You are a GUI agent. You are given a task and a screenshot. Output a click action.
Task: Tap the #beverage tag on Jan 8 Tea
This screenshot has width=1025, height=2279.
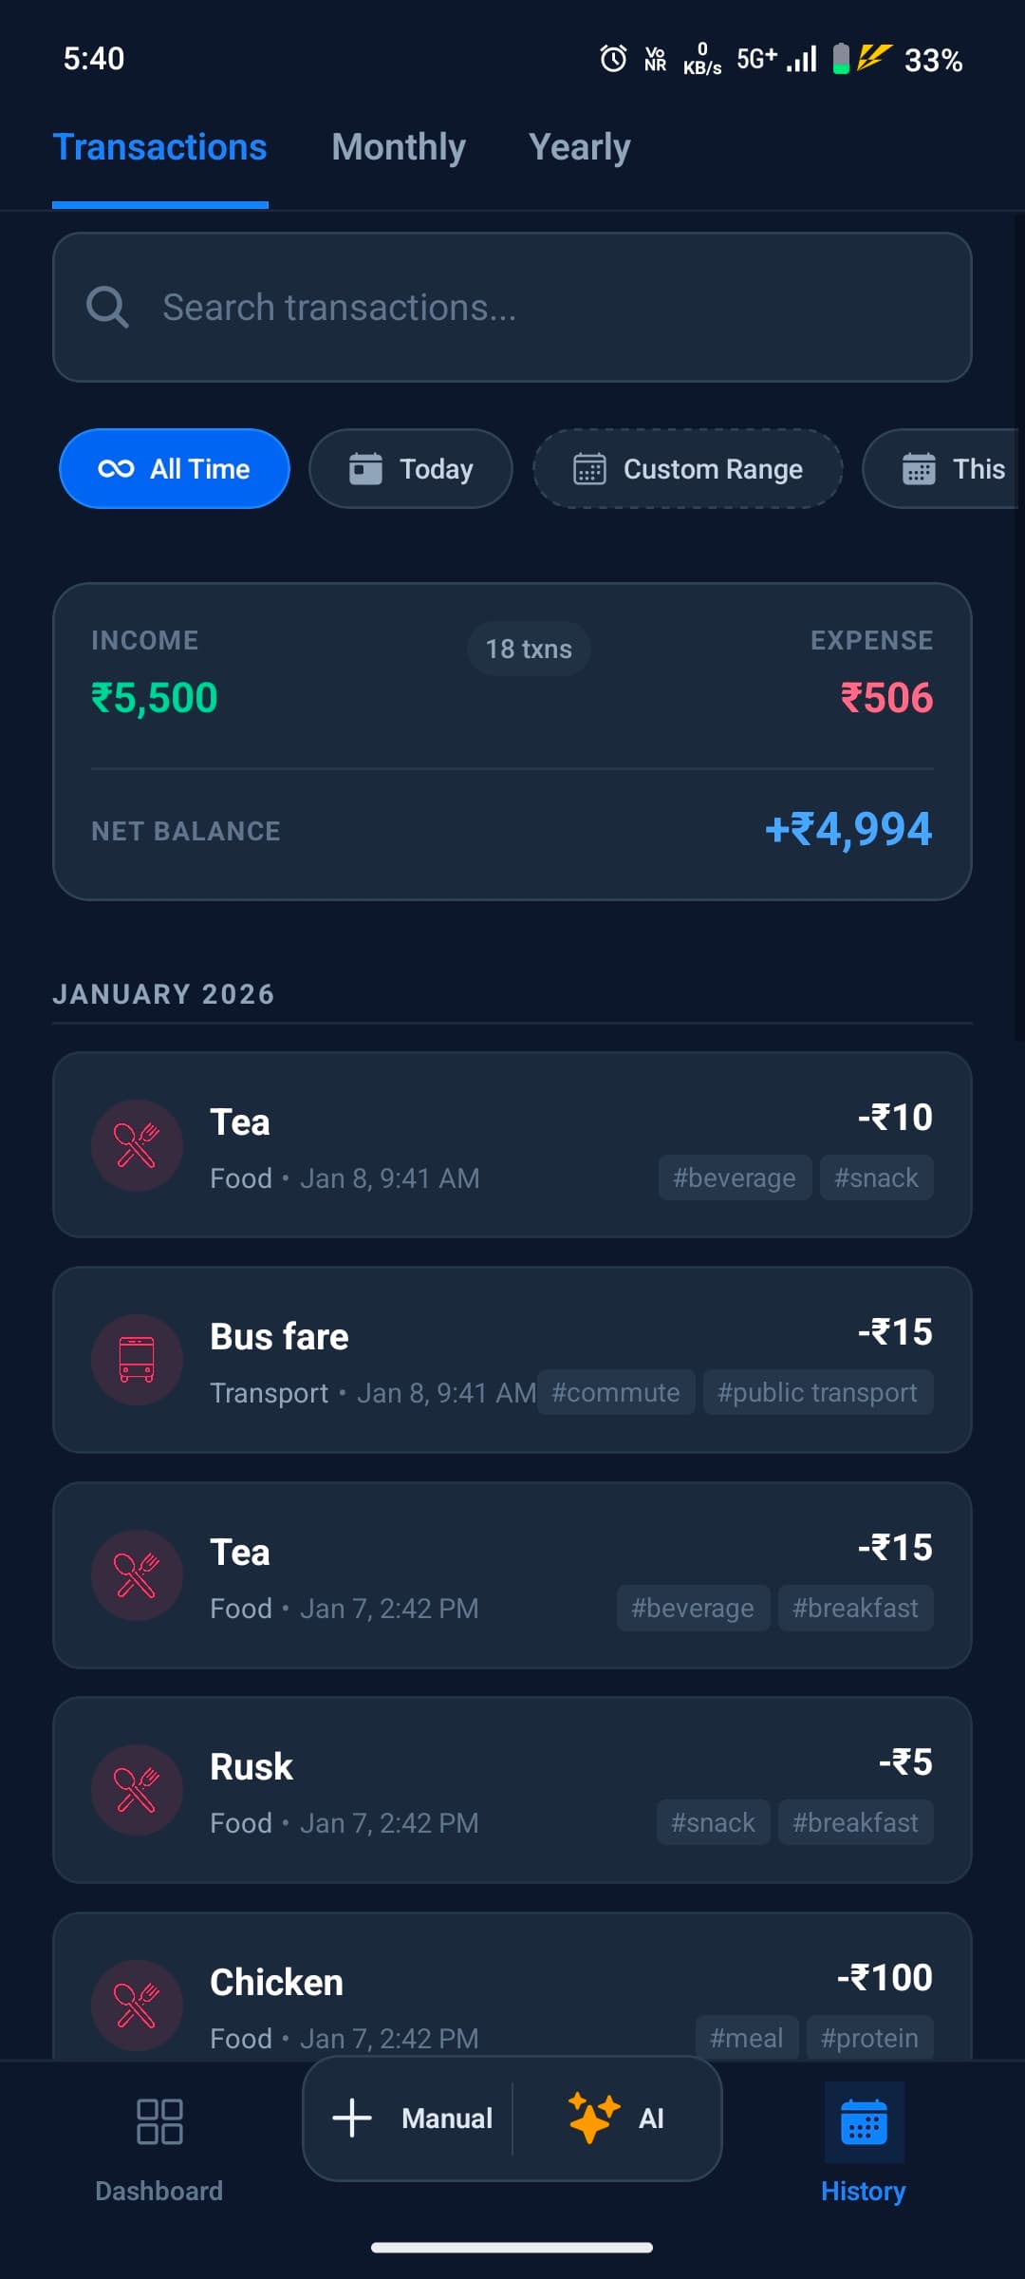point(734,1177)
